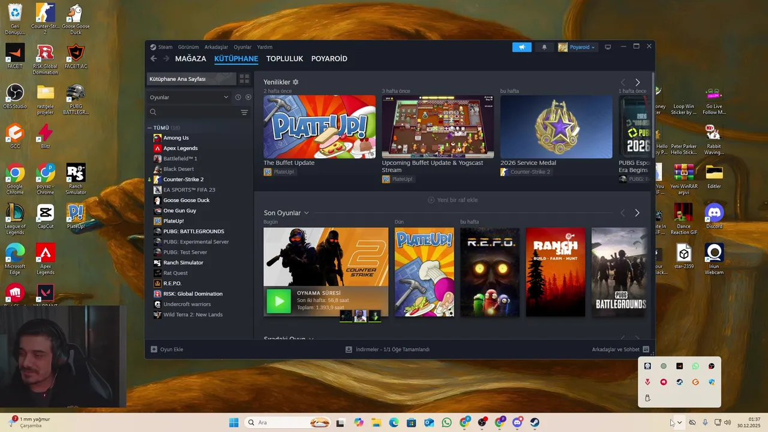Click Yeni bir raf ekle

pos(452,200)
